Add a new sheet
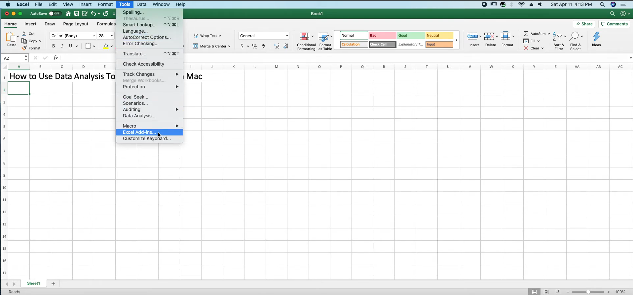This screenshot has width=633, height=295. 53,283
